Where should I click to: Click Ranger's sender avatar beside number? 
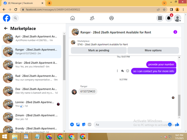[x=74, y=92]
